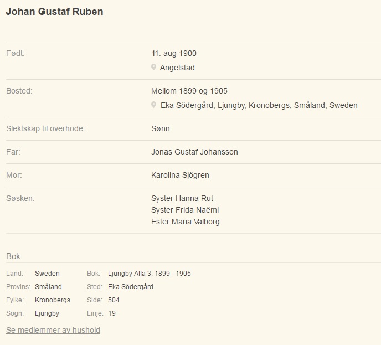This screenshot has width=381, height=345.
Task: Click the map pin beside Eka Södergård
Action: [x=153, y=105]
